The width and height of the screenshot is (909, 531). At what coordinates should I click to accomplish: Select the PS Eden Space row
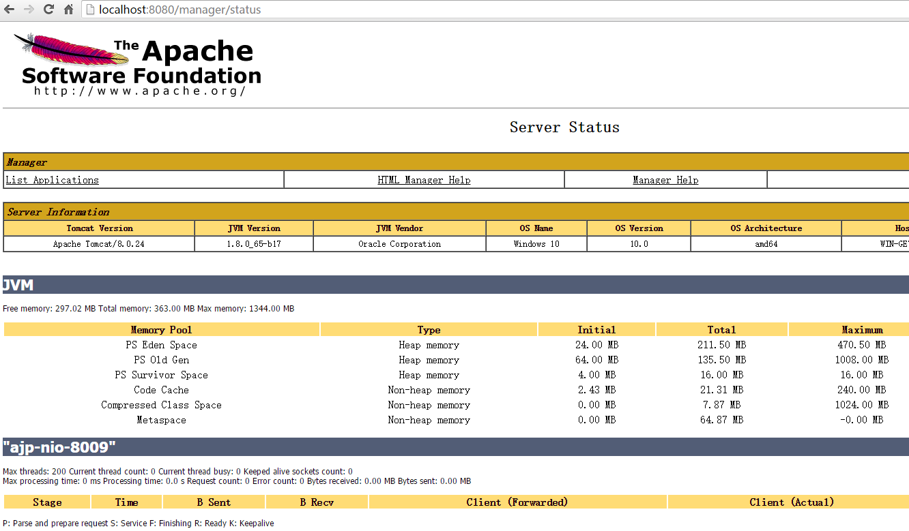click(x=162, y=345)
